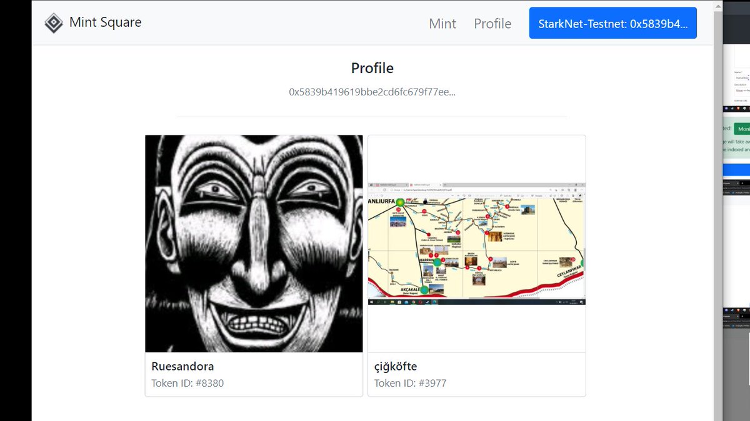Click the Mint Square diamond logo
The width and height of the screenshot is (750, 421).
pos(54,23)
